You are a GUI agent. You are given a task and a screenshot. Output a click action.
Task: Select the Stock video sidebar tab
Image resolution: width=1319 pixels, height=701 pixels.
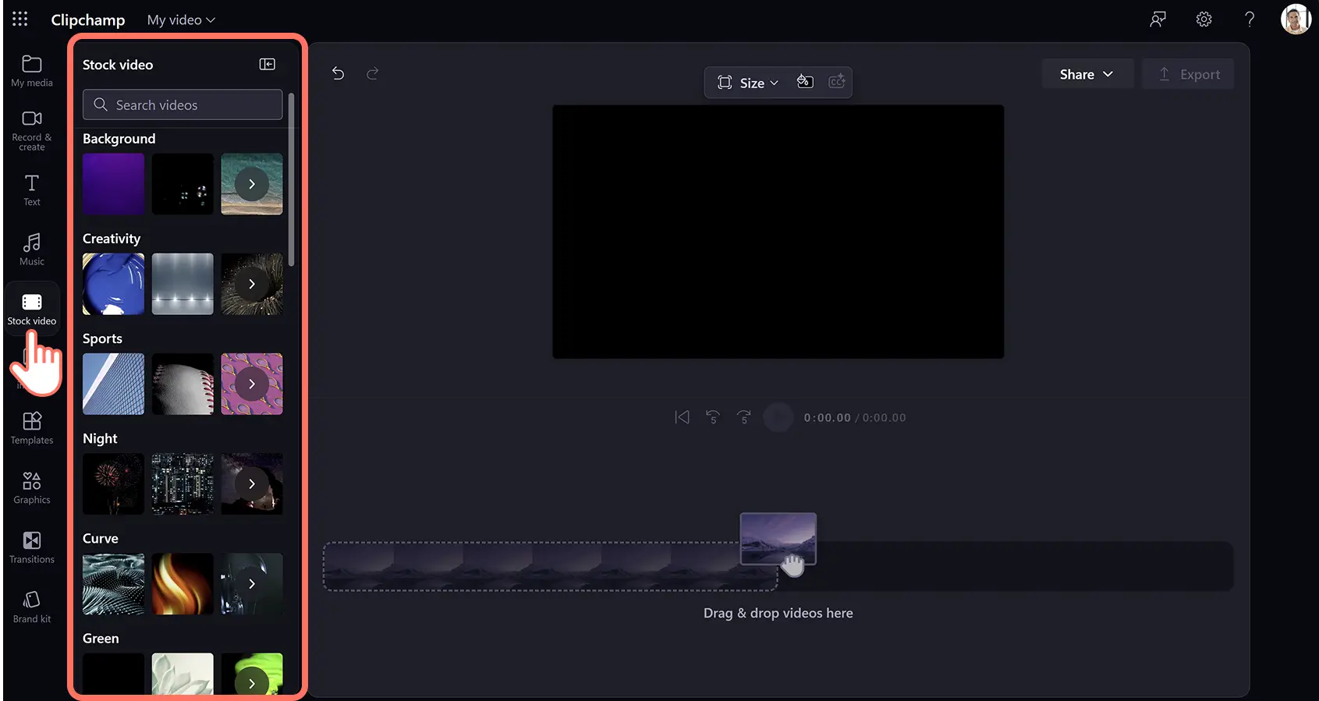coord(32,309)
